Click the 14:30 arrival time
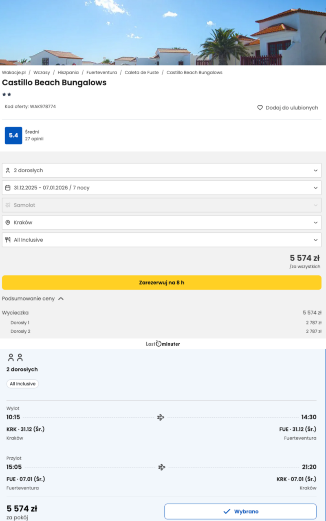326x521 pixels. [309, 417]
